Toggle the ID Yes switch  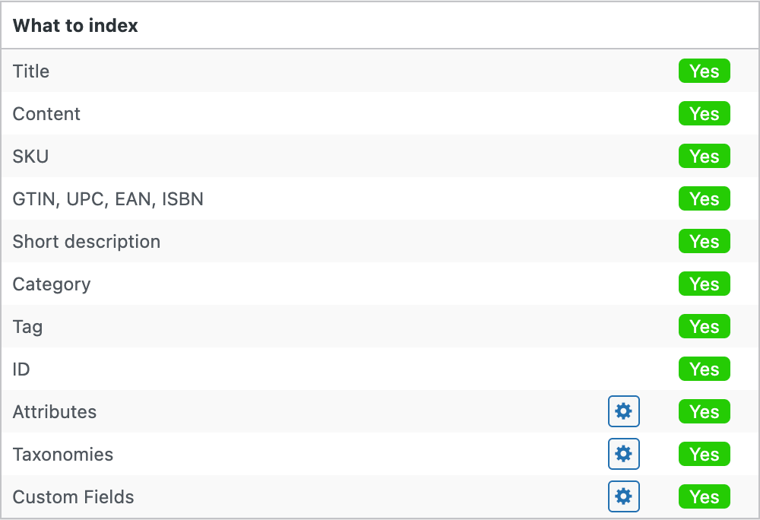(x=704, y=369)
